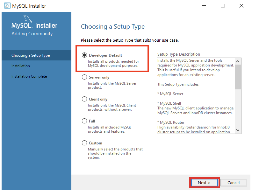Click the '* MySQL Shell' line
This screenshot has width=259, height=195.
click(169, 103)
